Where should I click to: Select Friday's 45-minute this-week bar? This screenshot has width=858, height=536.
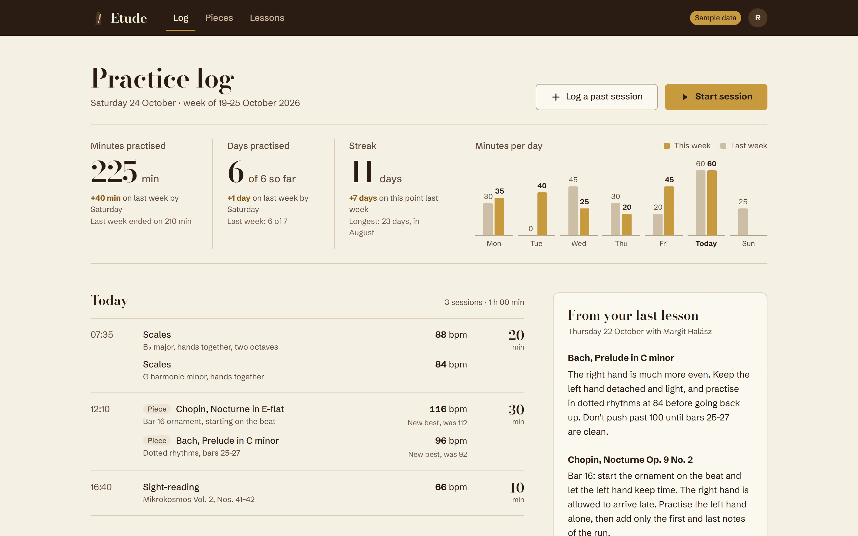click(x=669, y=211)
